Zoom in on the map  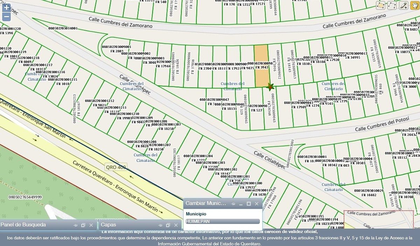[x=6, y=7]
